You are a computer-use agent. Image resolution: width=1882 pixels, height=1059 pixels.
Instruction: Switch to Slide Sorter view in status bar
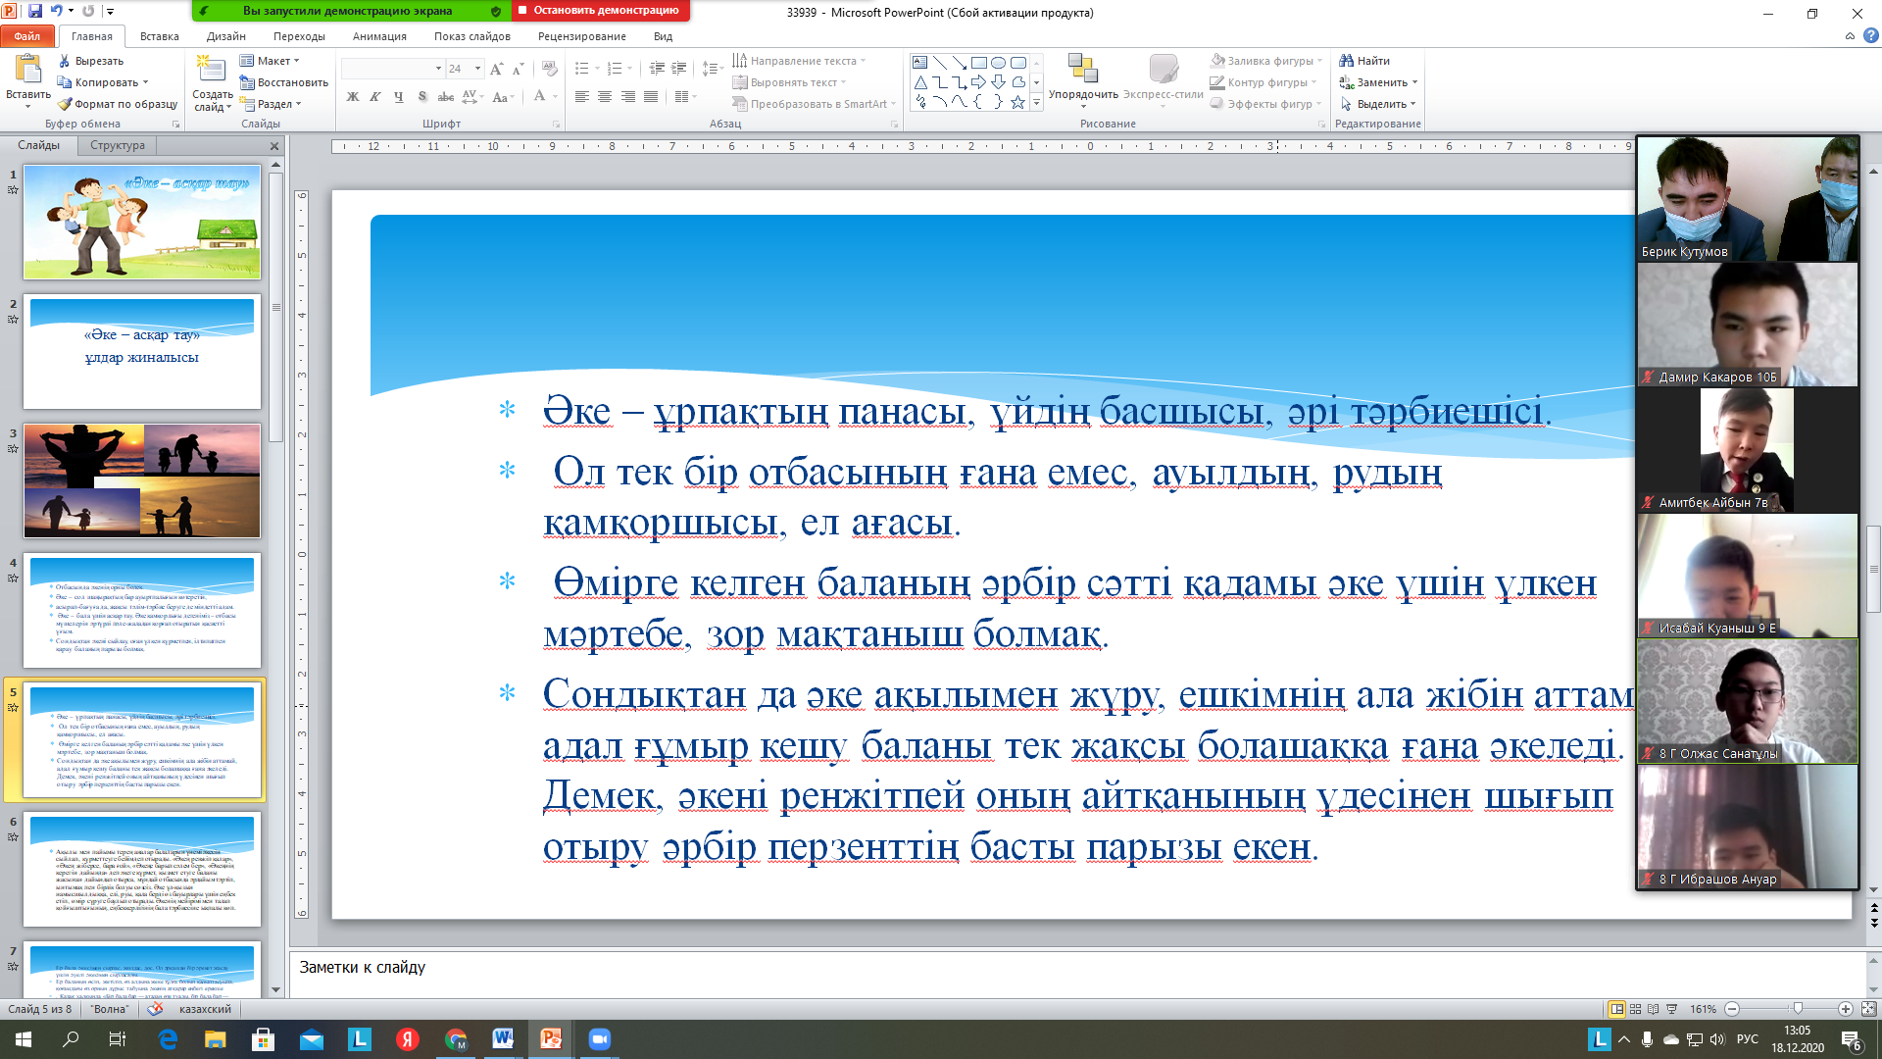[x=1635, y=1009]
